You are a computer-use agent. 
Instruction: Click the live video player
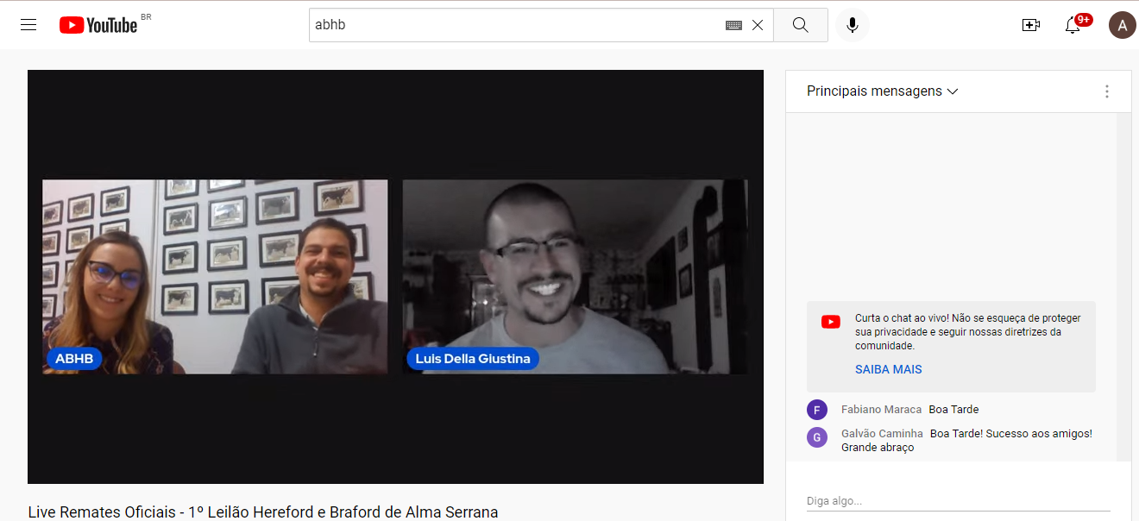395,277
